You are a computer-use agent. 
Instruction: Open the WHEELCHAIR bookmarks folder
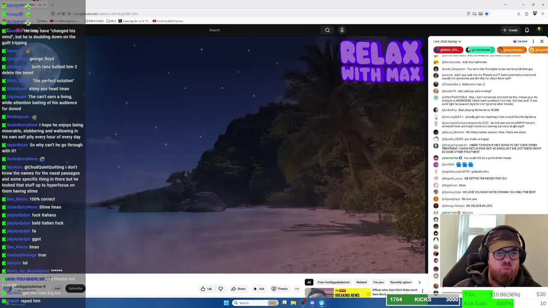coord(94,21)
